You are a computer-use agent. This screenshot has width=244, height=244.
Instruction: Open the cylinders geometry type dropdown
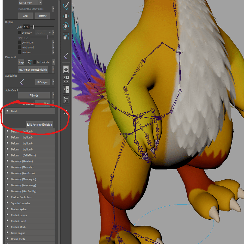click(43, 33)
